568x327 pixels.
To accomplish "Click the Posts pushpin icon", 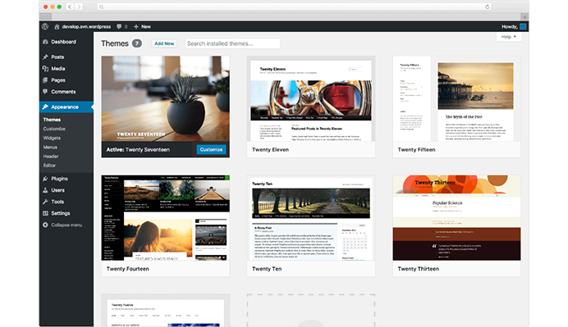I will 45,57.
